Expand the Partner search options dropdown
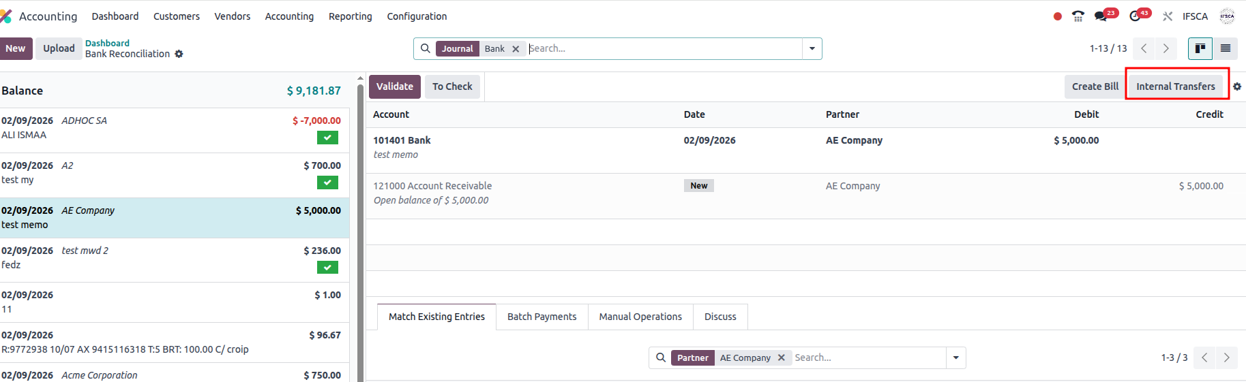Image resolution: width=1246 pixels, height=382 pixels. point(956,357)
